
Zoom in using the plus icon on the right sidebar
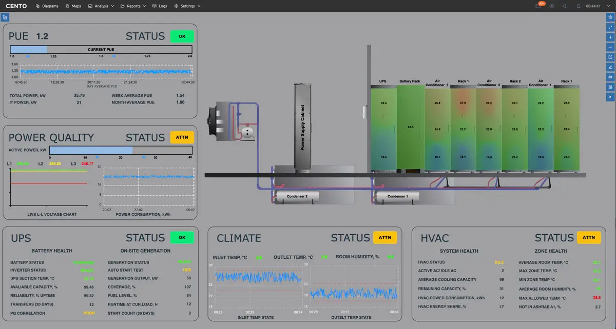pyautogui.click(x=610, y=37)
